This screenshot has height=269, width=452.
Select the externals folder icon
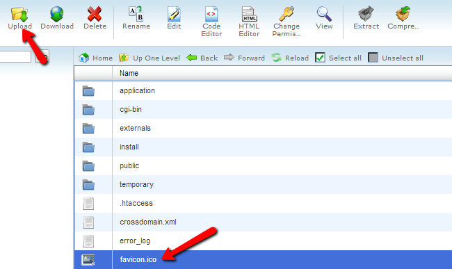point(88,129)
